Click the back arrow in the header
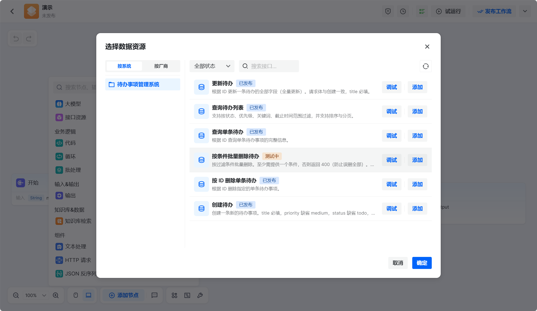The height and width of the screenshot is (311, 537). tap(12, 11)
